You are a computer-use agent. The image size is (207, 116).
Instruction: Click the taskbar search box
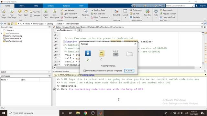(33, 113)
